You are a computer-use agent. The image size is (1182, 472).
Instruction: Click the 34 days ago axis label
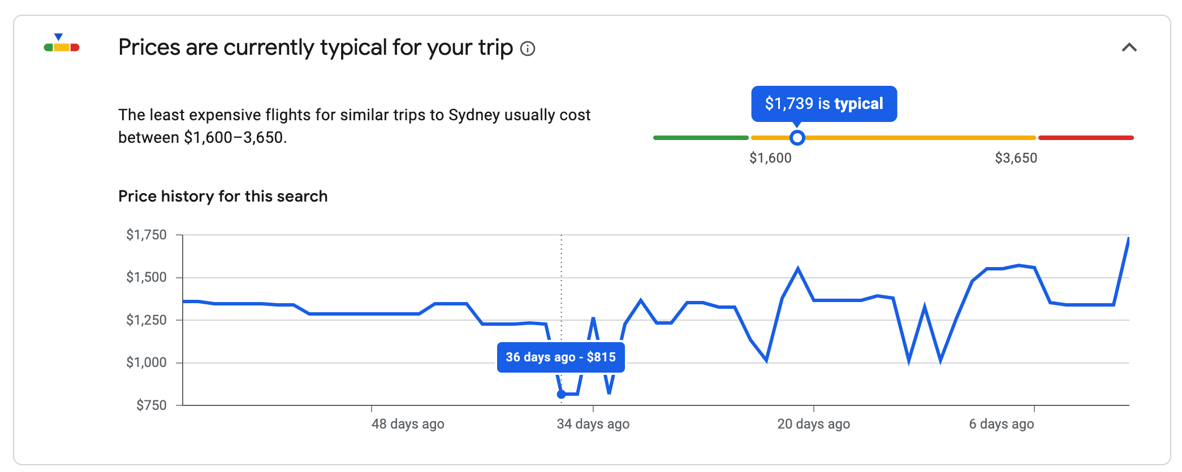click(593, 424)
